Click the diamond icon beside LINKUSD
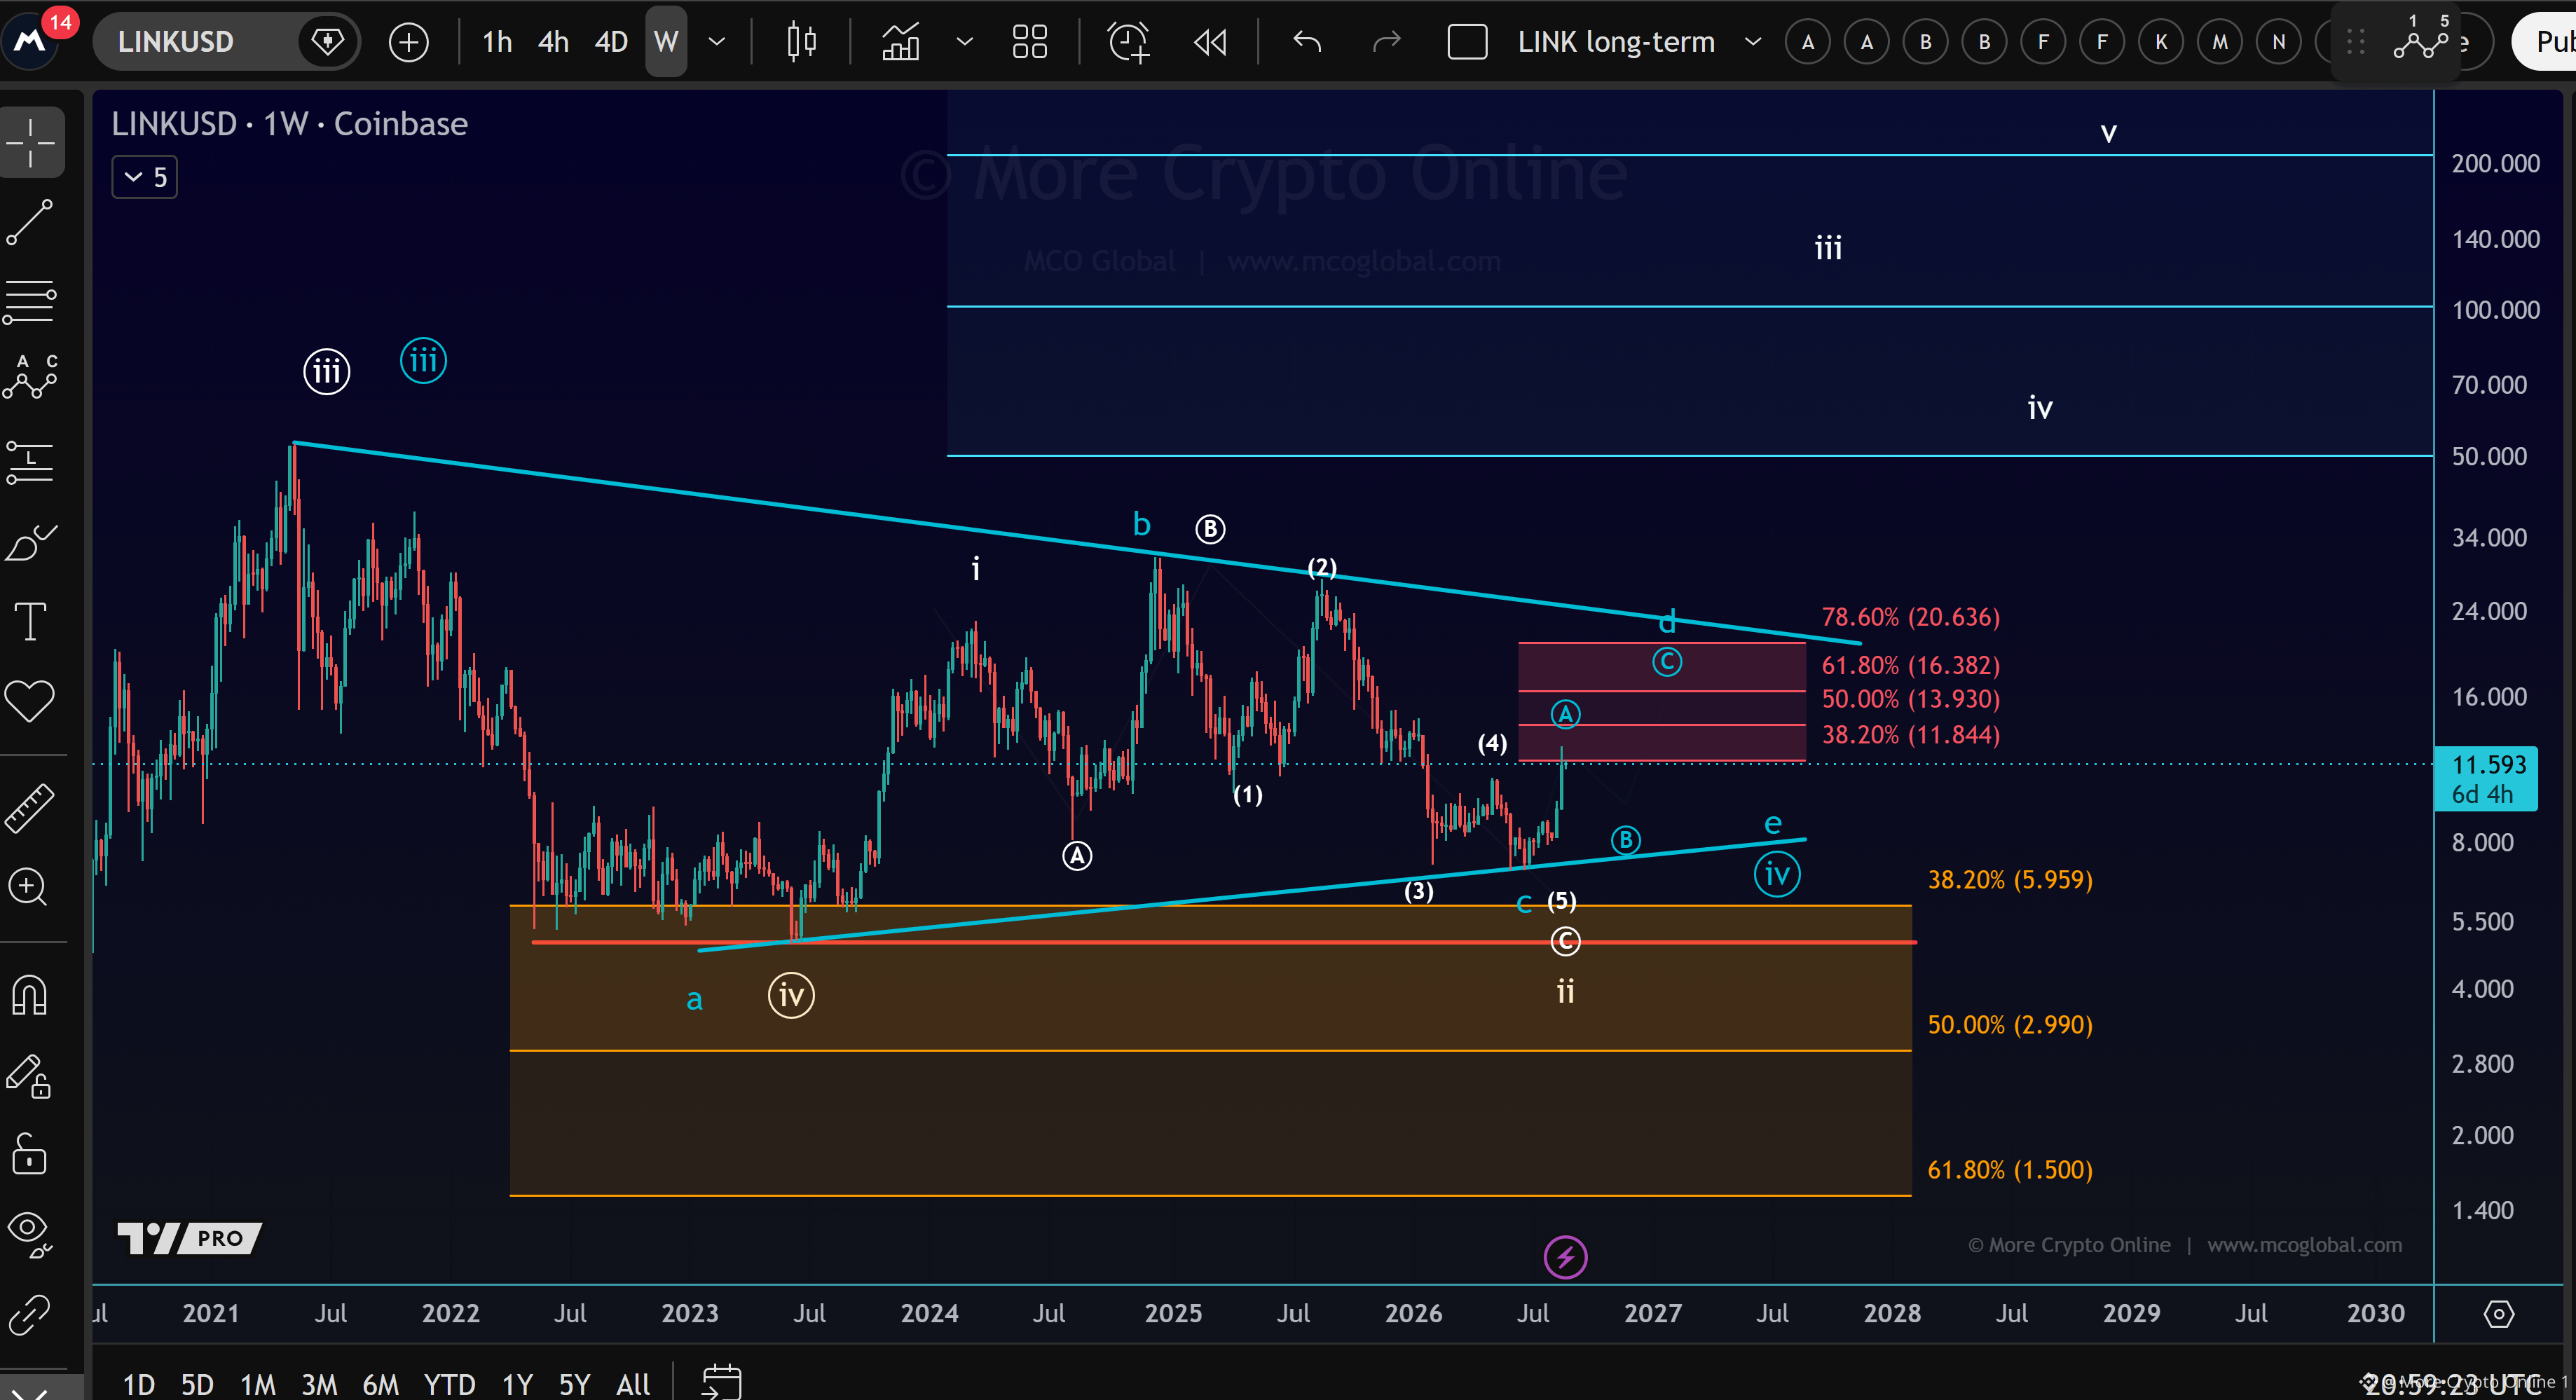Viewport: 2576px width, 1400px height. coord(327,42)
